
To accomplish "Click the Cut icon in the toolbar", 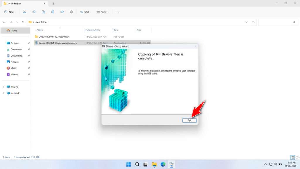I will (25, 12).
